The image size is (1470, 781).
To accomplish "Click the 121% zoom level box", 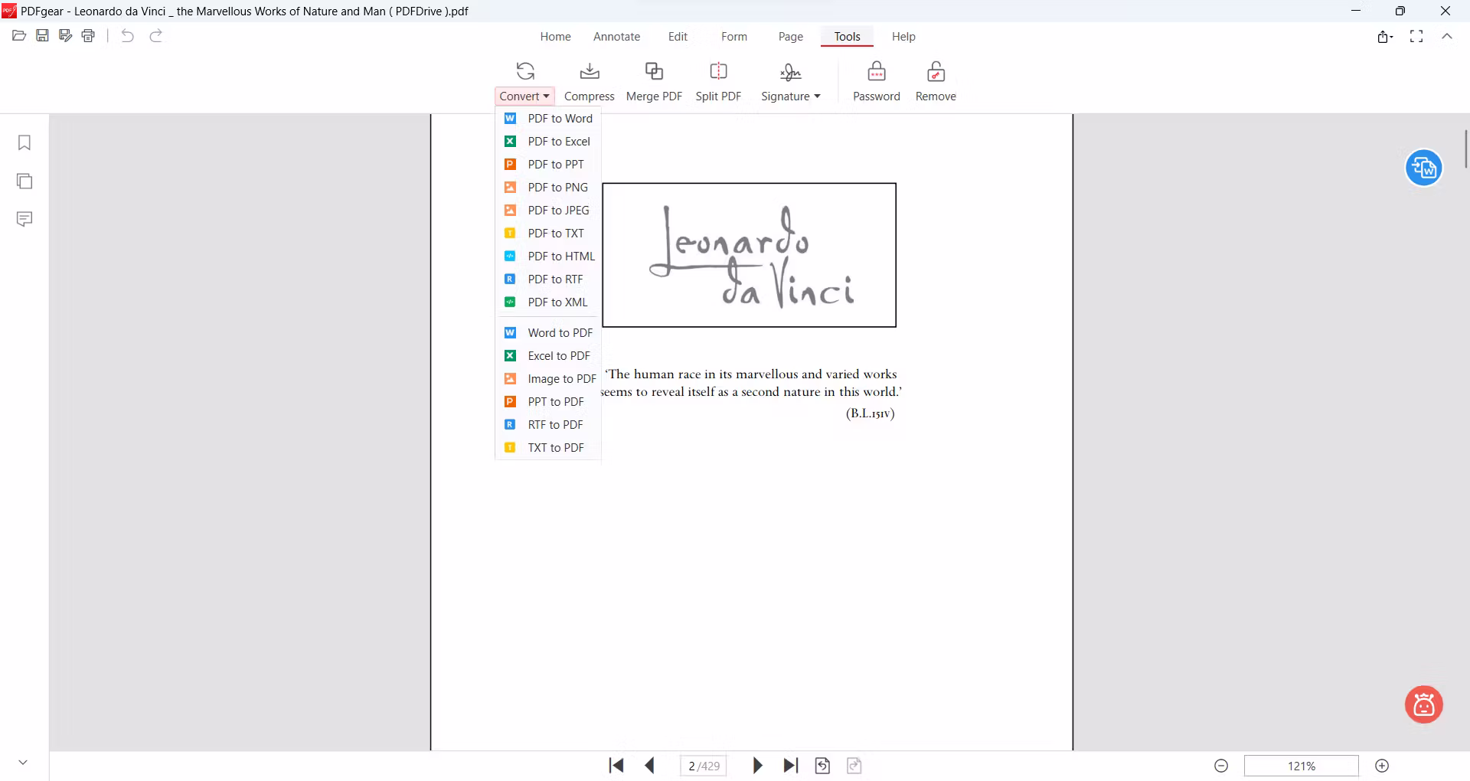I will (x=1301, y=766).
